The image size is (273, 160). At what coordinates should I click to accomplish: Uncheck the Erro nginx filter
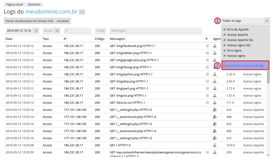coord(225,50)
